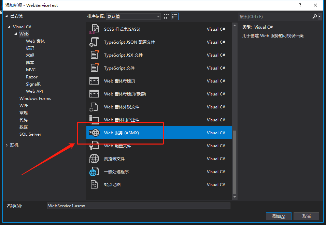Select 脚本 category

[x=30, y=62]
